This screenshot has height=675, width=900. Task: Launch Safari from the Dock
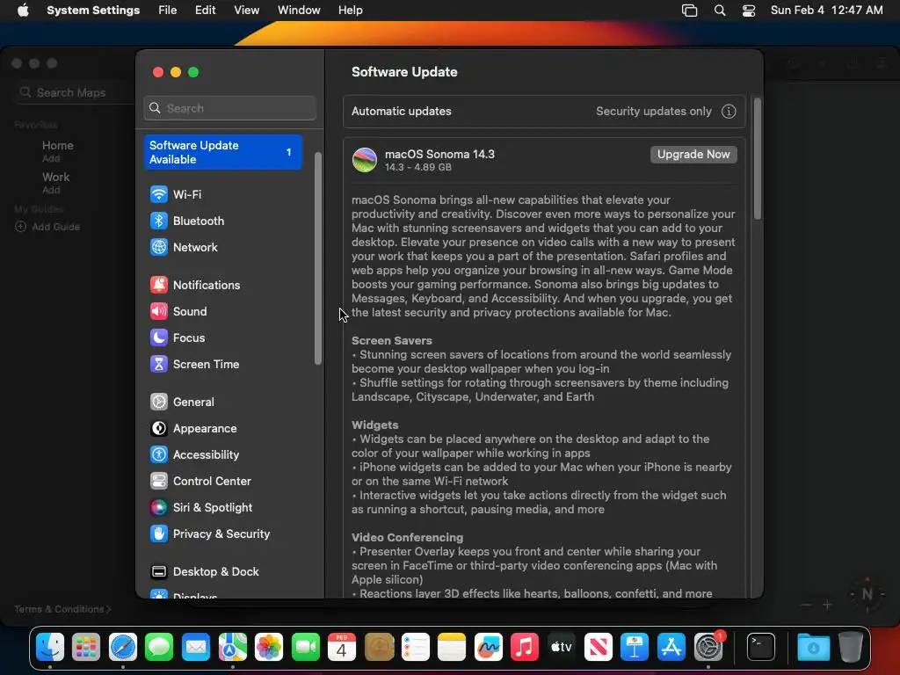coord(123,648)
